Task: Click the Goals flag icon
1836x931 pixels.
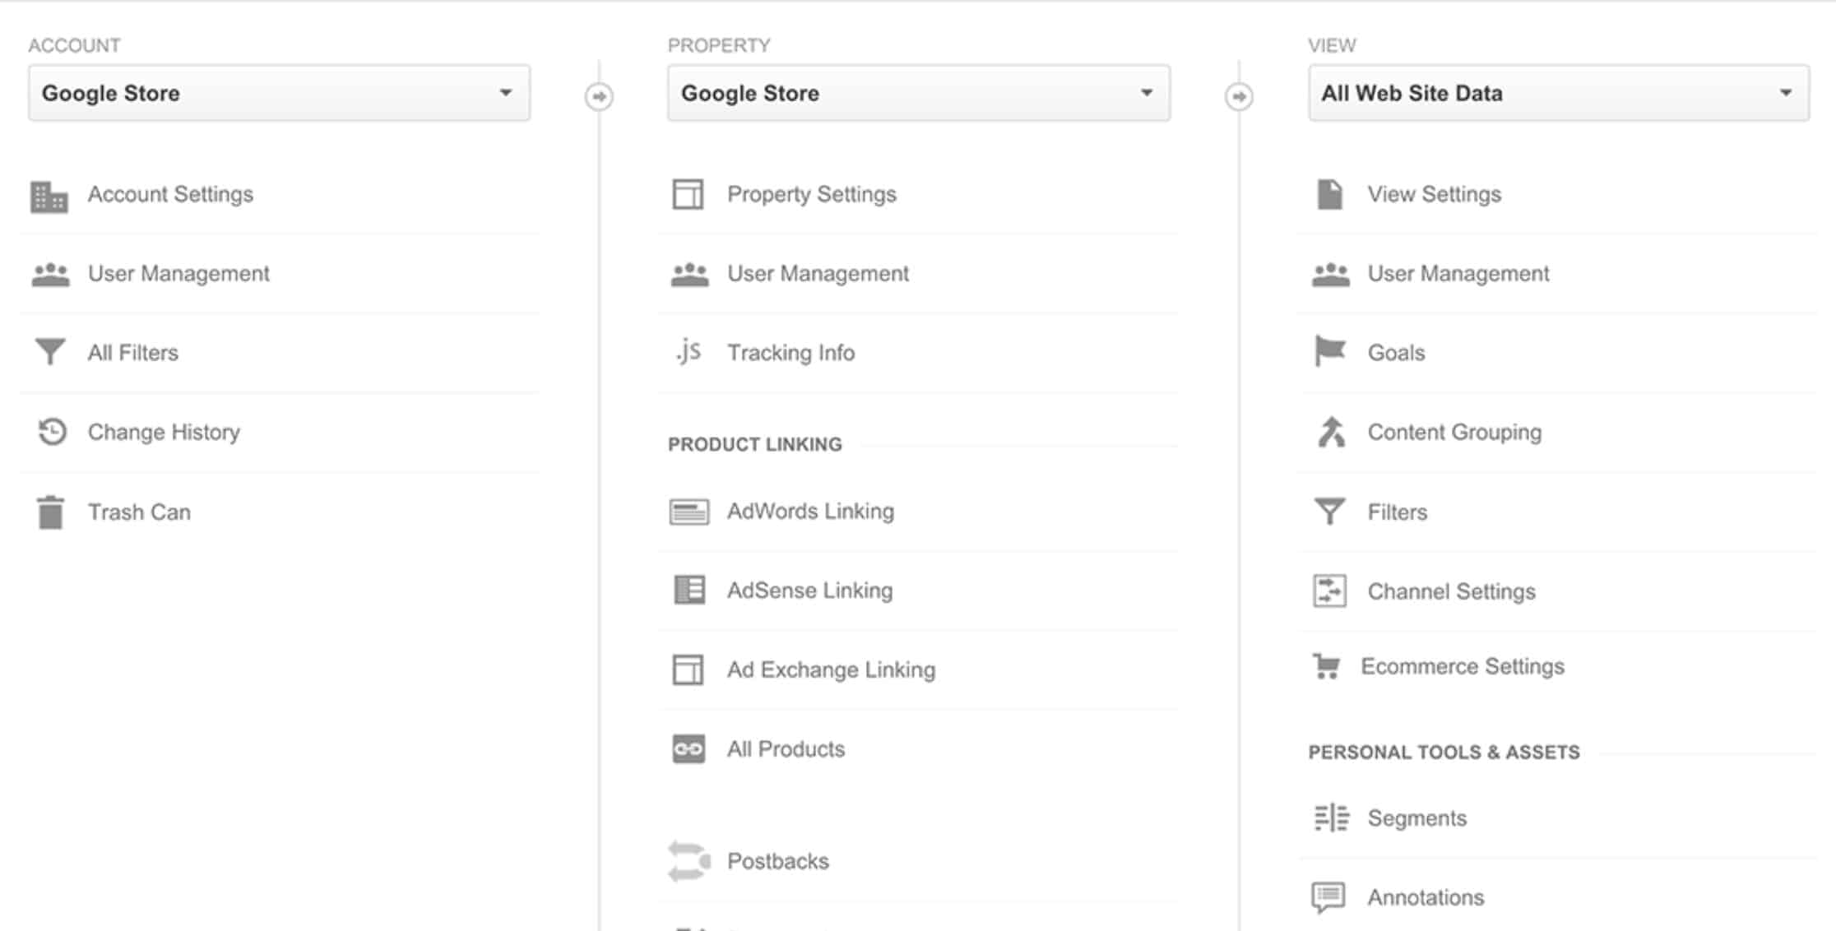Action: 1328,352
